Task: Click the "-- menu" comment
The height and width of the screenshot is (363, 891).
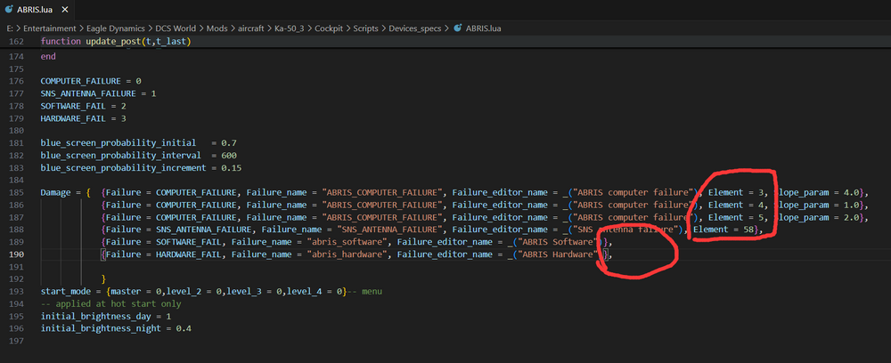Action: coord(364,292)
